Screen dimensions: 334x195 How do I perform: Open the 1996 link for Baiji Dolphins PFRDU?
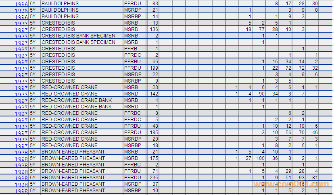(21, 4)
